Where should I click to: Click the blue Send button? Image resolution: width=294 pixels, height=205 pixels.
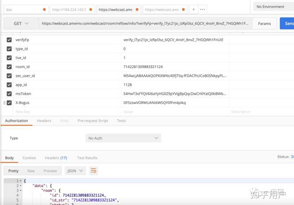tap(287, 23)
